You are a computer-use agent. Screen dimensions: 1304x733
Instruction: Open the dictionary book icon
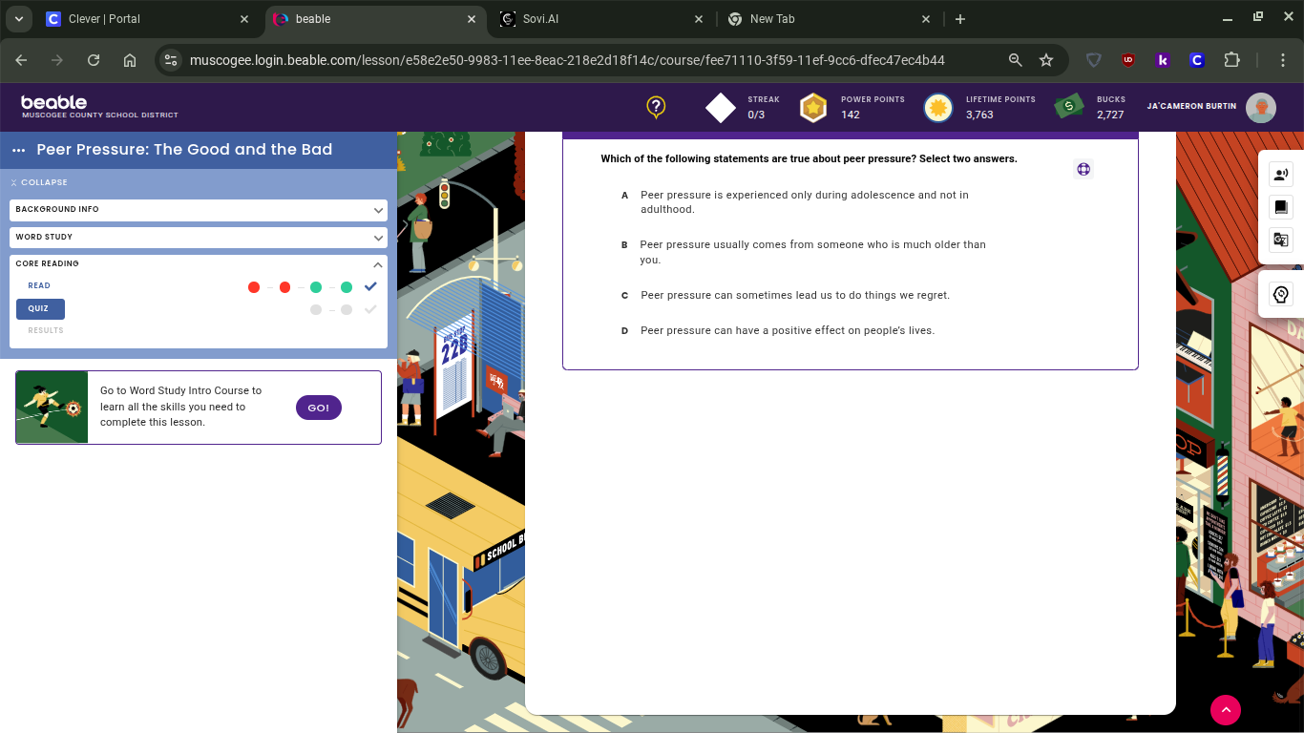[1281, 207]
